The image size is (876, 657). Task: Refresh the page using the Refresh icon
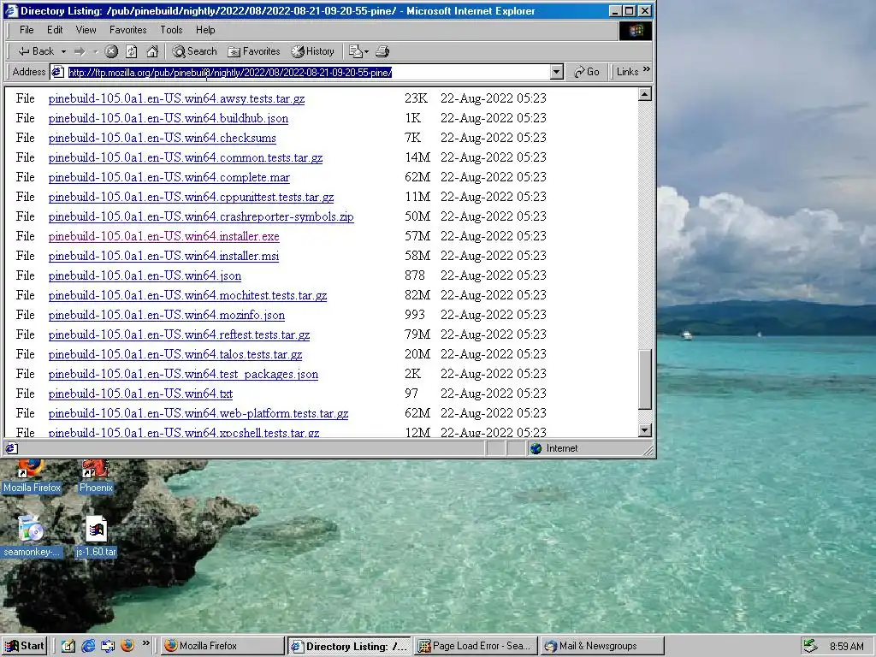[131, 51]
